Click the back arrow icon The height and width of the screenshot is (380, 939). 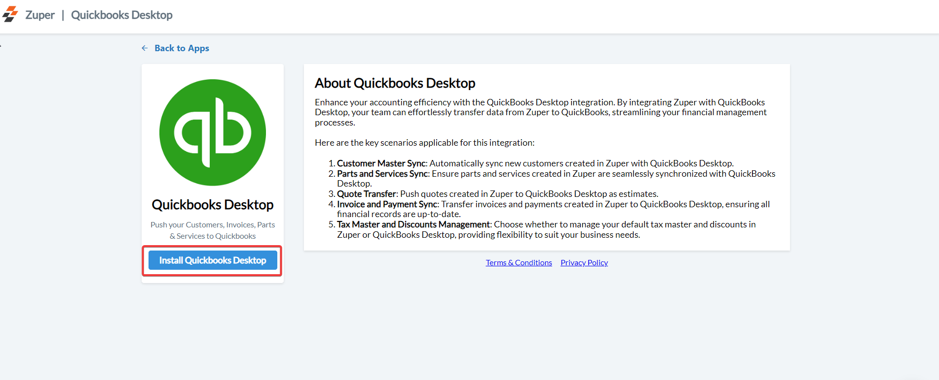point(145,48)
